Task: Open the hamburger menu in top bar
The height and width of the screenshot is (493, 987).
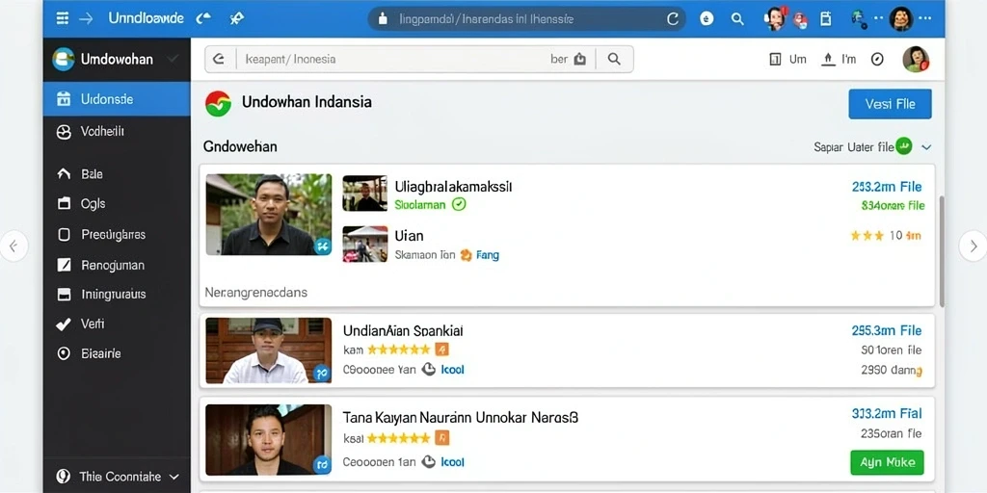Action: coord(63,19)
